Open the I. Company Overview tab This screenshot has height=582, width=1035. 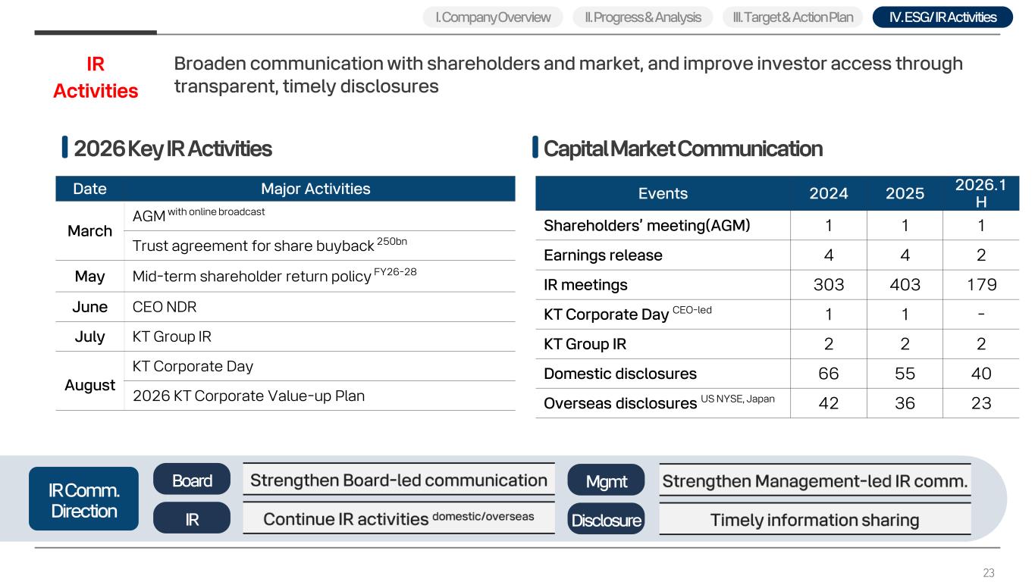point(493,17)
